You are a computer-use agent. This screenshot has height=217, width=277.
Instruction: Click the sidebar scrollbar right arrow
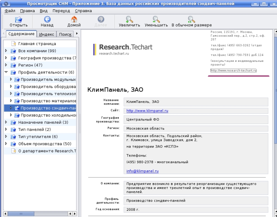[74, 214]
